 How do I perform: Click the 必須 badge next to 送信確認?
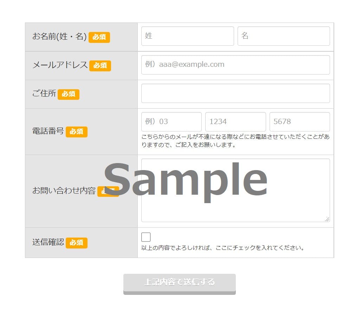76,243
